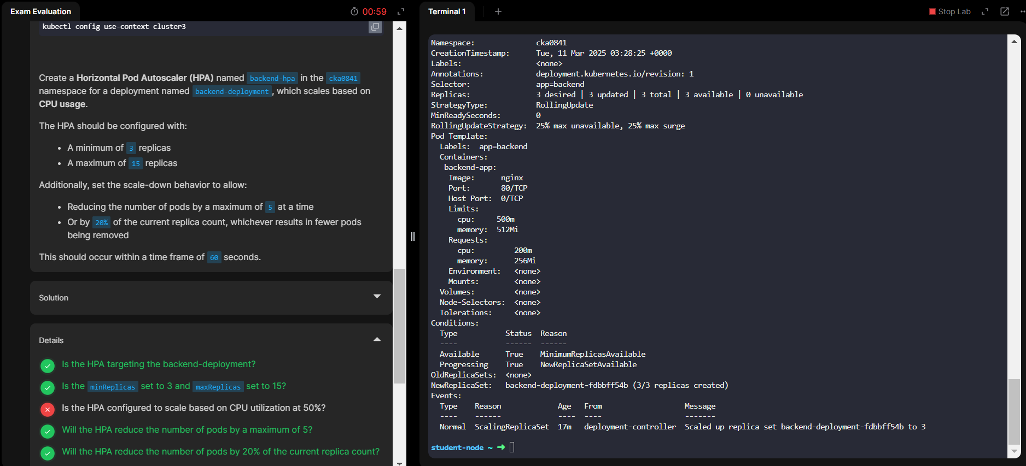Add a new terminal tab

click(498, 11)
